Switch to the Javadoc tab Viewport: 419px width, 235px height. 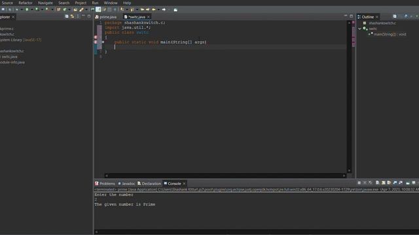[x=126, y=183]
